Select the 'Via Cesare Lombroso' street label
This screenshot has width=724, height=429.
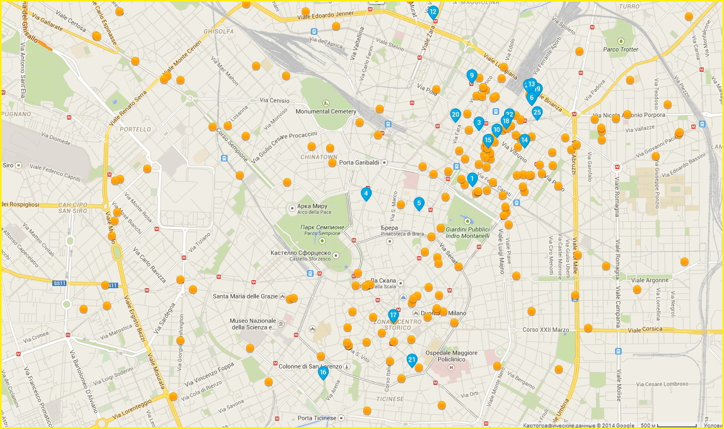(x=662, y=384)
